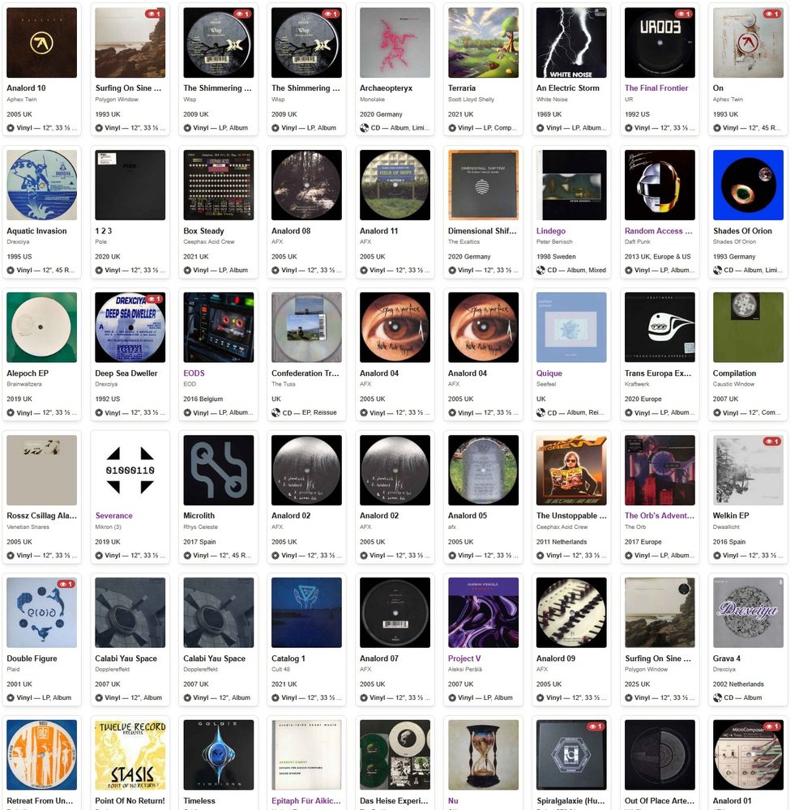Click the vinyl format icon under Analord 10
This screenshot has height=810, width=799.
pos(11,128)
